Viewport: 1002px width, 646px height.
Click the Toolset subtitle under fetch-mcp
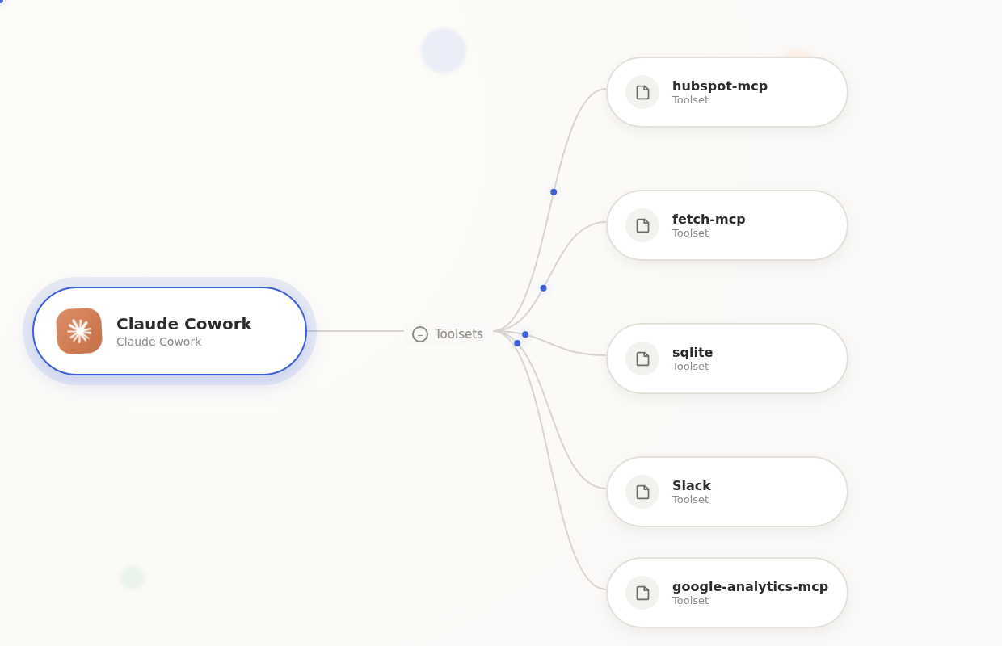click(690, 233)
